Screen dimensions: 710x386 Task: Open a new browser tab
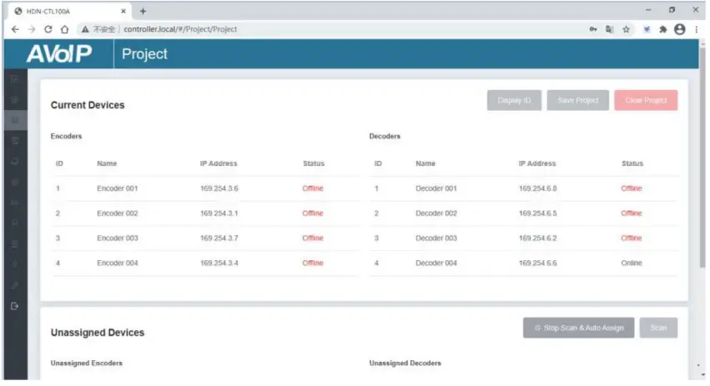143,12
